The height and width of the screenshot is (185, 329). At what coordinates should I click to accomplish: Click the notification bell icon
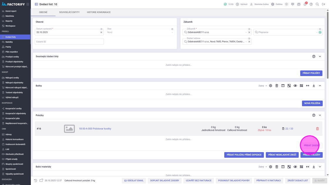[305, 4]
